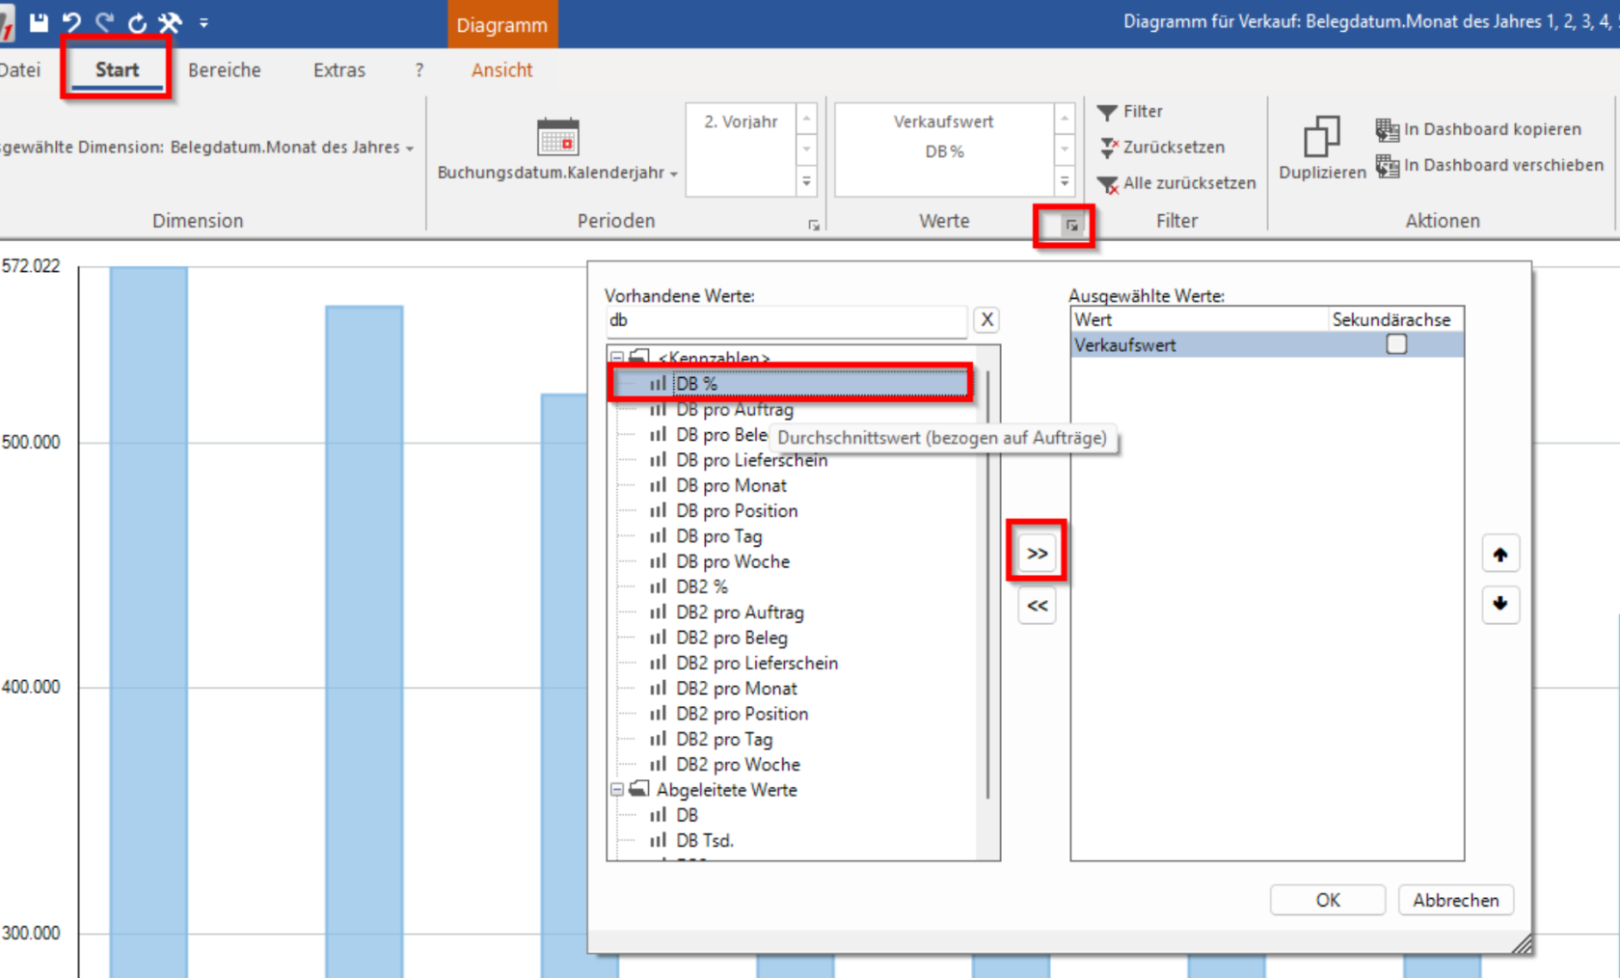
Task: Clear the search field with the X button
Action: 985,320
